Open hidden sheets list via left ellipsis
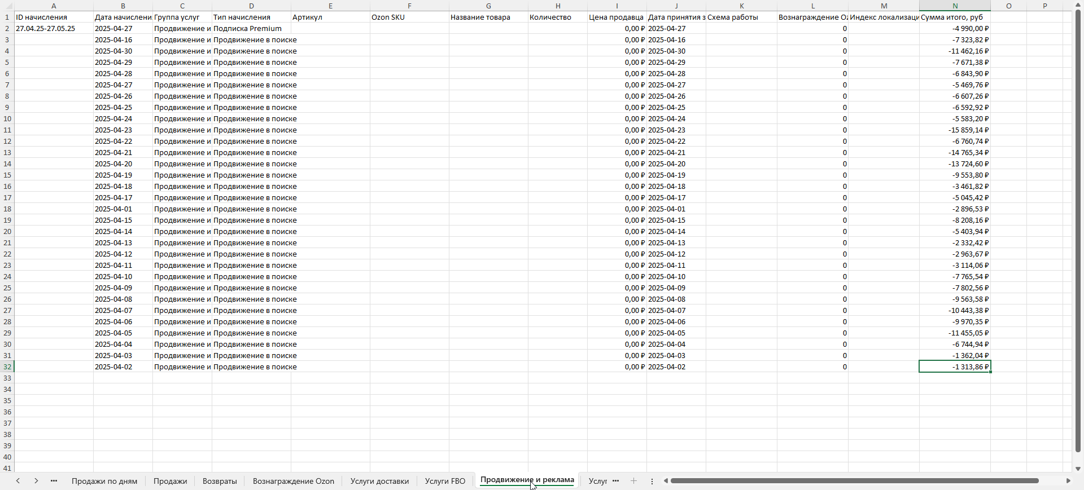 click(54, 481)
